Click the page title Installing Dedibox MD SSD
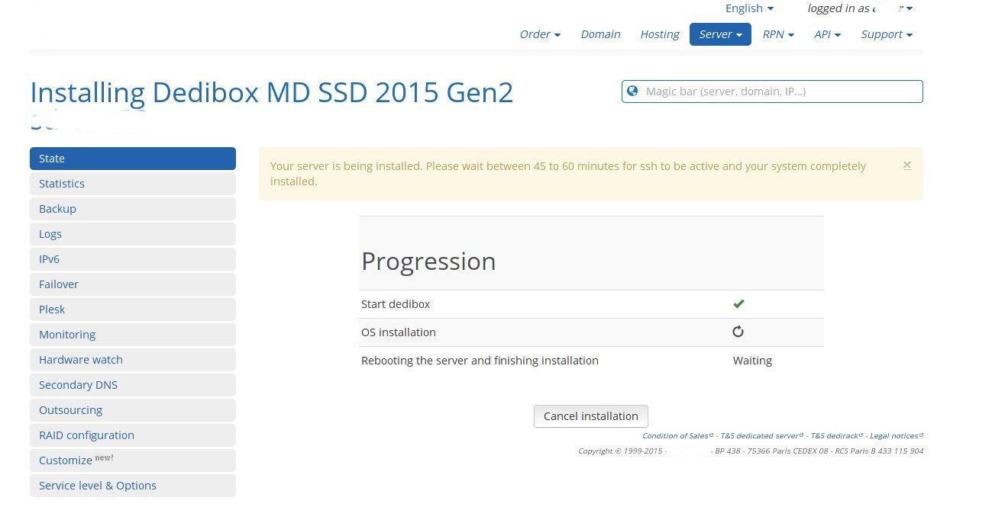Image resolution: width=992 pixels, height=523 pixels. click(x=272, y=93)
